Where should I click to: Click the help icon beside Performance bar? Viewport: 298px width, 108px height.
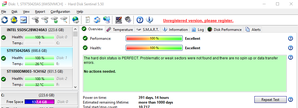pos(290,38)
